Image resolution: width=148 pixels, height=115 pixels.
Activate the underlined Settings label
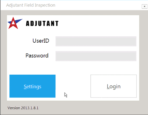tap(33, 87)
